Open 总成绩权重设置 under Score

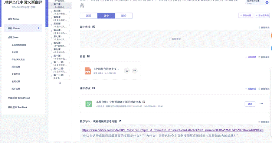[19, 45]
